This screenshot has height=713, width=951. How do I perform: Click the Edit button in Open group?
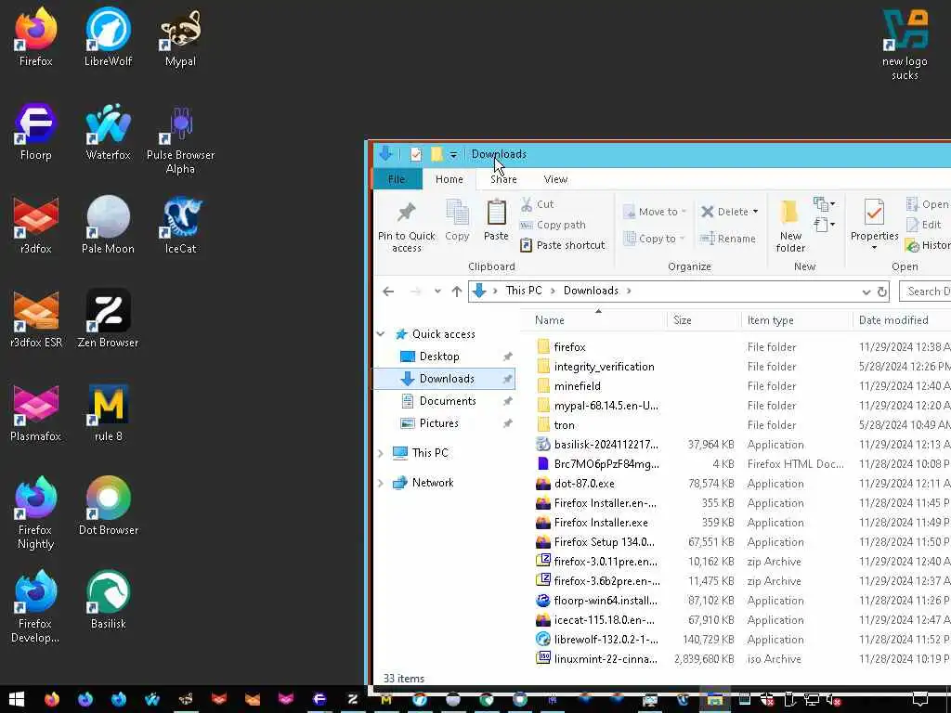tap(924, 225)
